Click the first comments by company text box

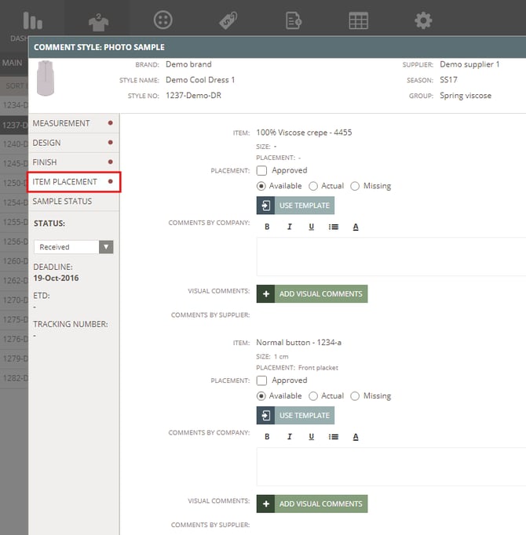coord(391,256)
